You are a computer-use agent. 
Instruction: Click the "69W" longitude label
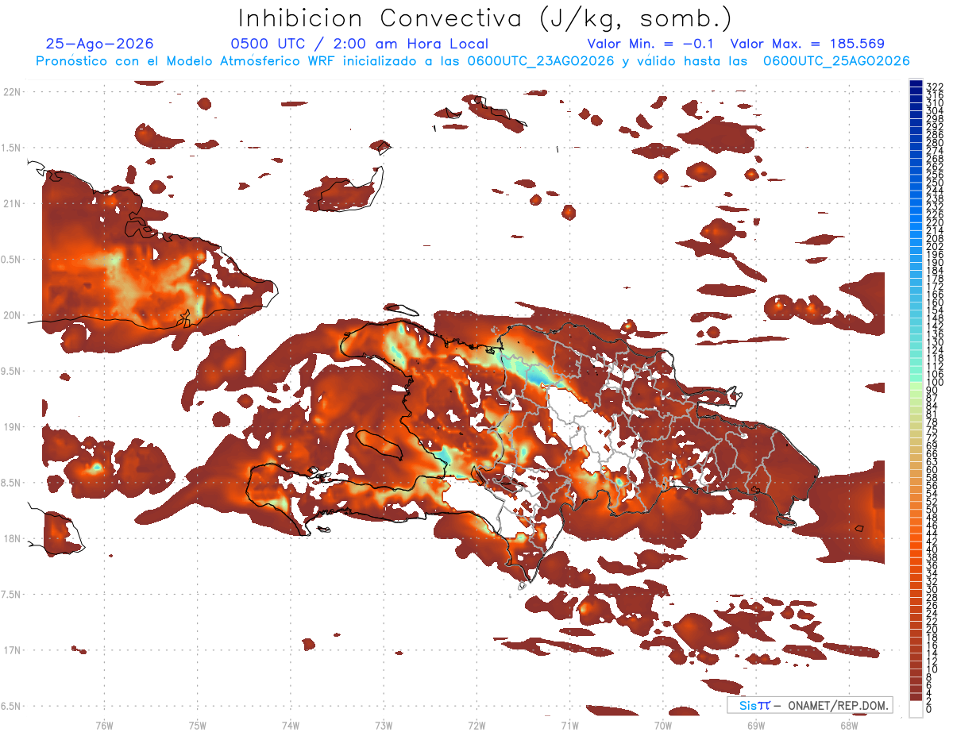coord(756,725)
